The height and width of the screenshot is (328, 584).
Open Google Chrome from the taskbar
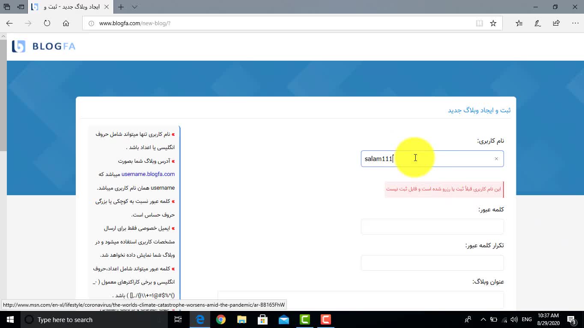tap(221, 319)
